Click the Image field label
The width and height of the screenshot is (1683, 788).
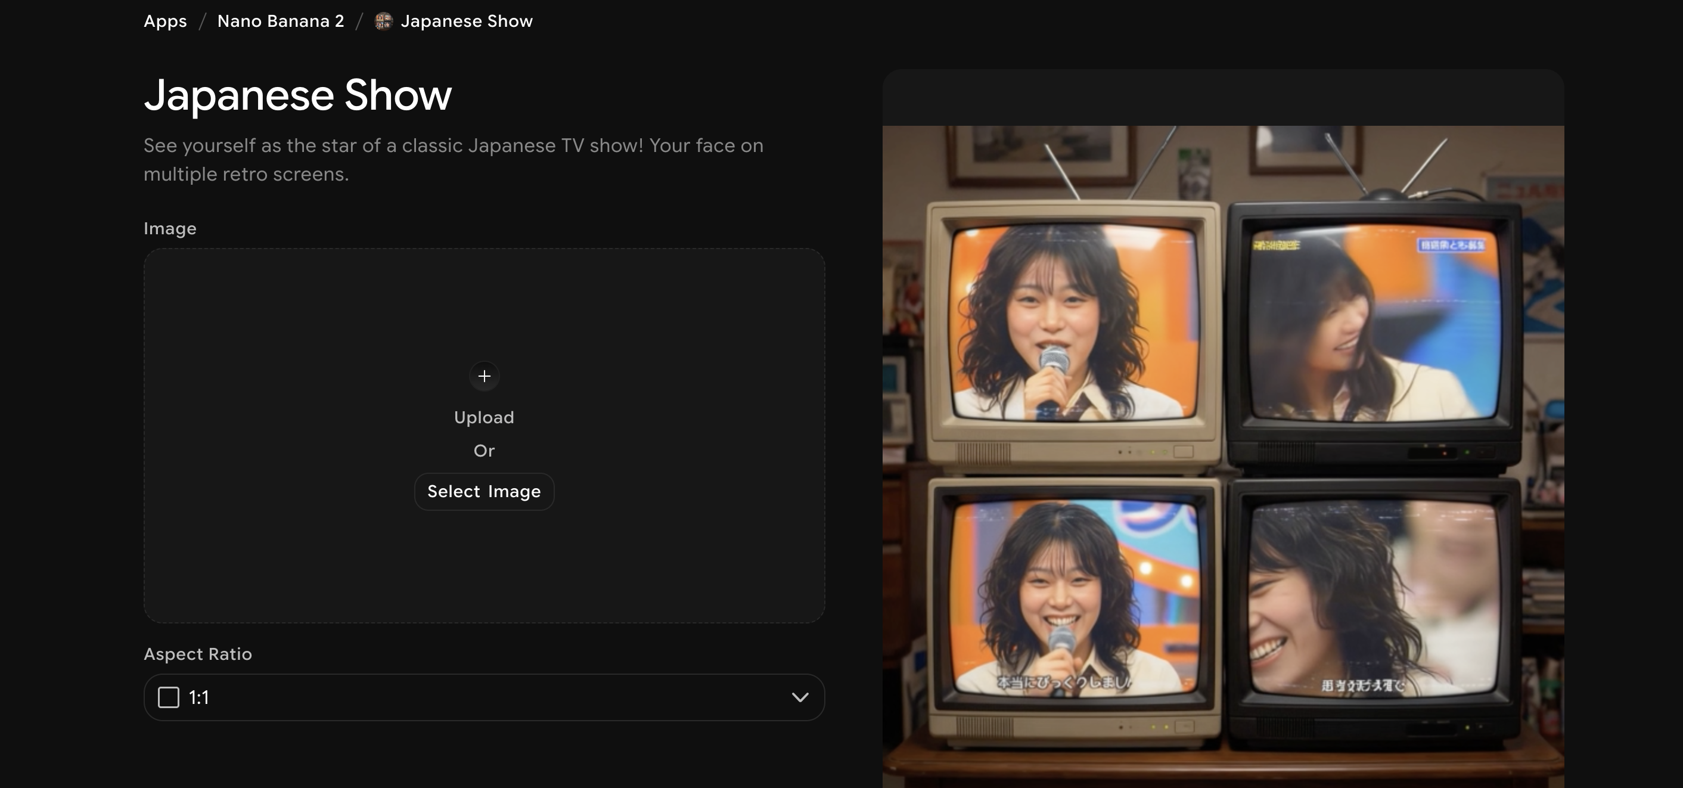tap(170, 229)
